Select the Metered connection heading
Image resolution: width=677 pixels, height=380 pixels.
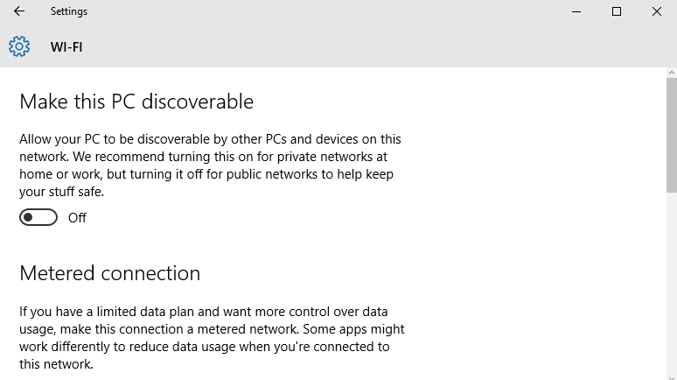(x=109, y=273)
